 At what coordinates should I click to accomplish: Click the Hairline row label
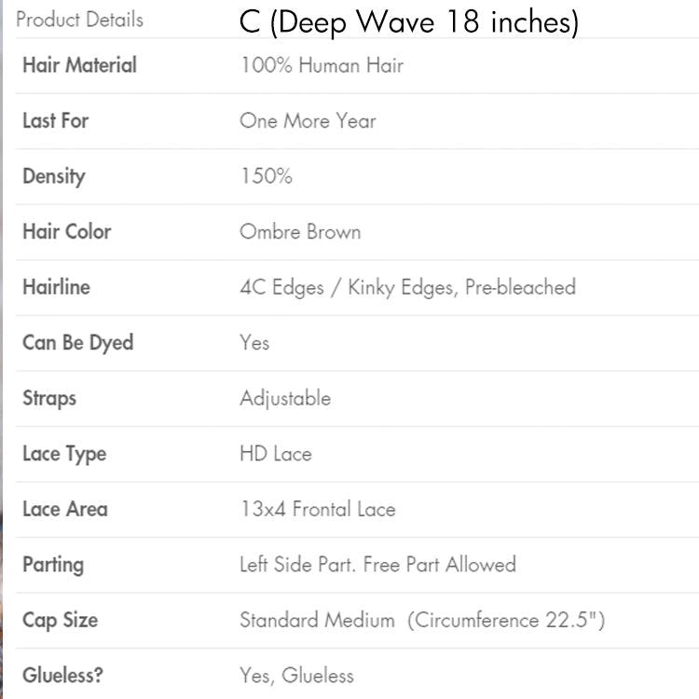pyautogui.click(x=56, y=287)
